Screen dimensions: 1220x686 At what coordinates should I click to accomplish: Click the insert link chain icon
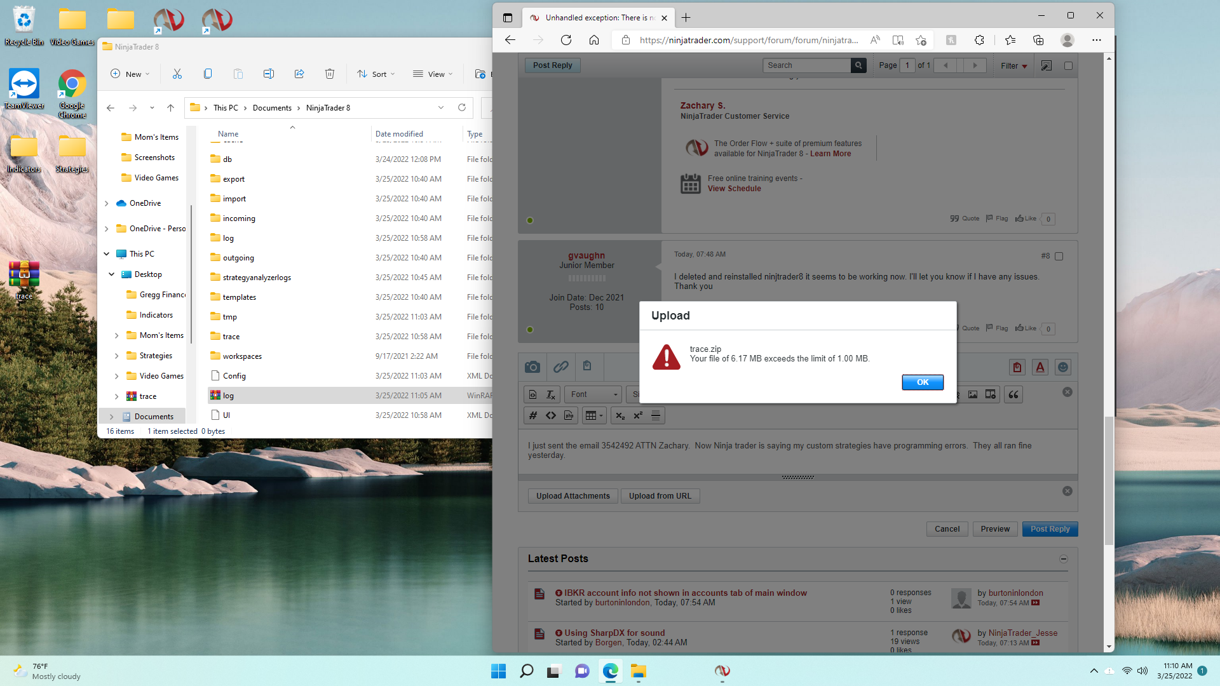click(560, 367)
